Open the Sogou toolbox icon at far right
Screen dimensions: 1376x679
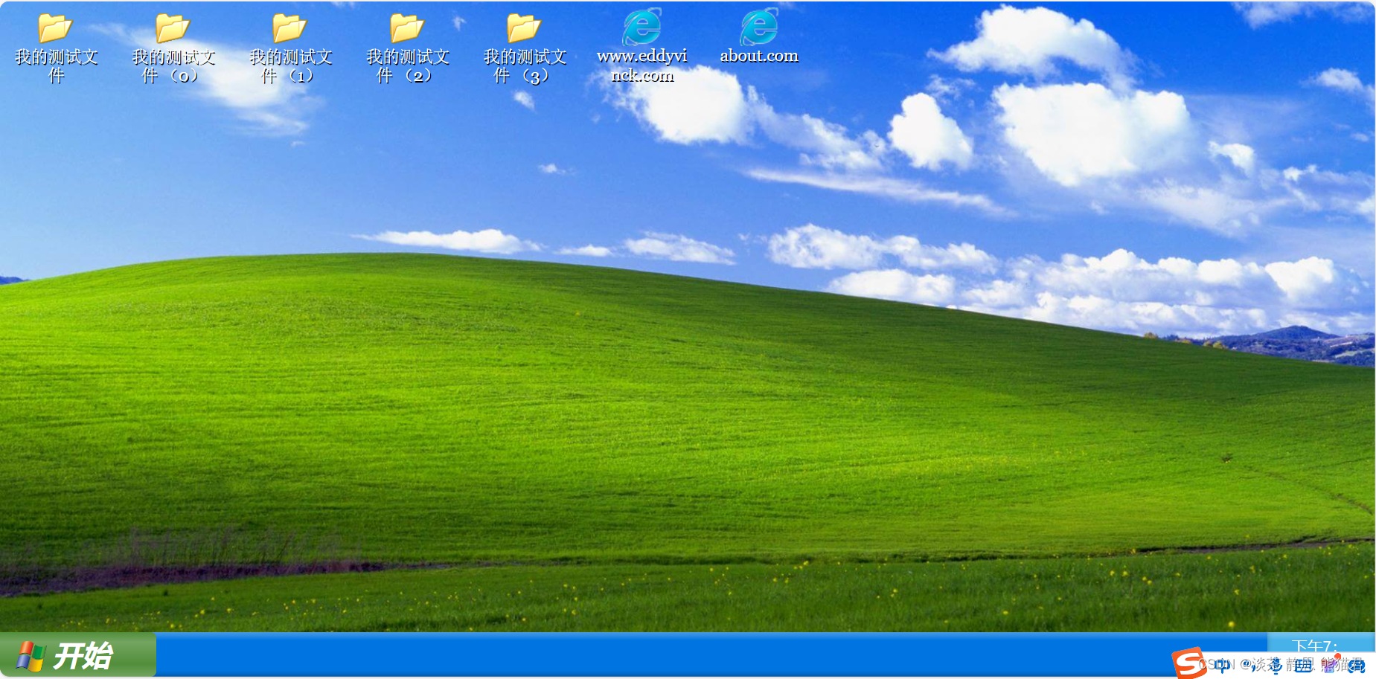coord(1357,666)
